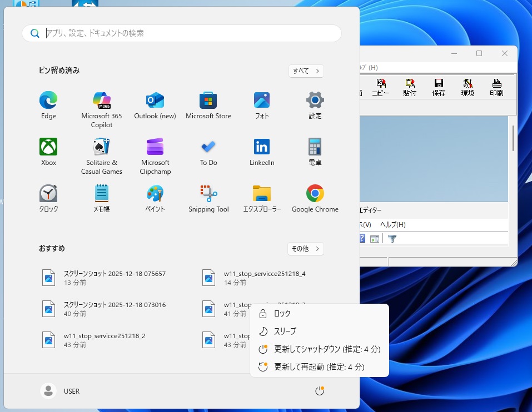Click the 保存 toolbar button

click(x=439, y=88)
